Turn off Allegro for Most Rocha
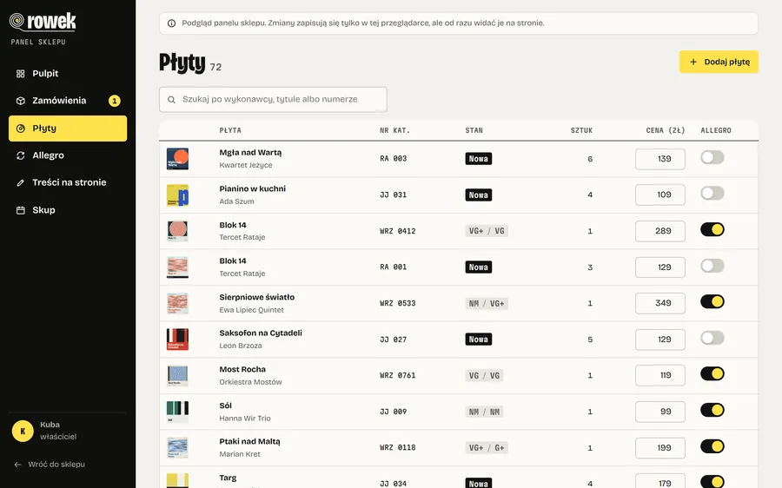 [712, 374]
